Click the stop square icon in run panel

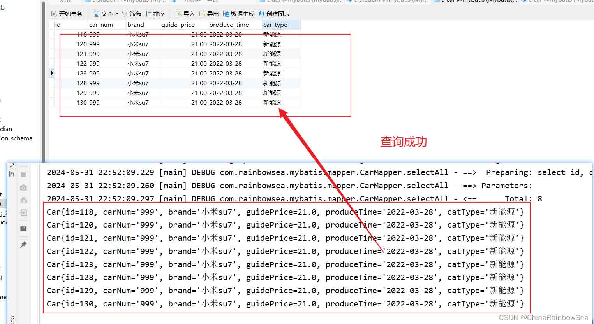tap(23, 175)
